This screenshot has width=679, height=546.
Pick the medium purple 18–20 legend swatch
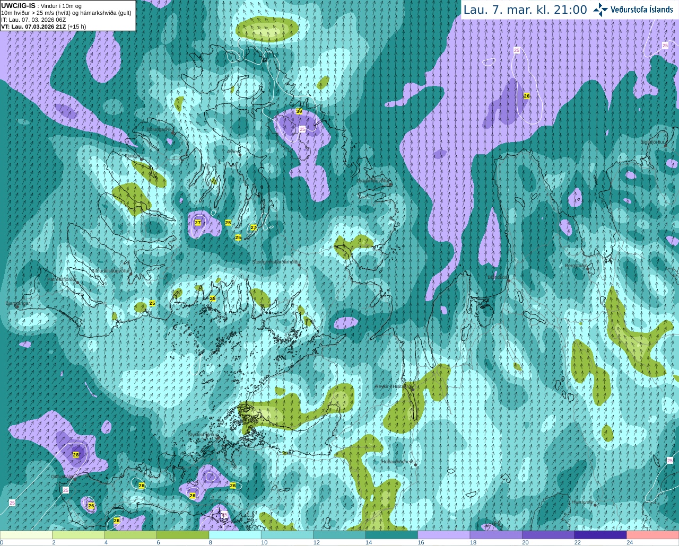(497, 535)
